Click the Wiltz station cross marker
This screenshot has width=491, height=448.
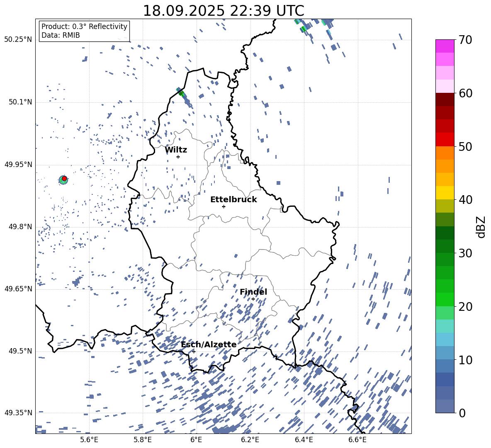coord(178,157)
